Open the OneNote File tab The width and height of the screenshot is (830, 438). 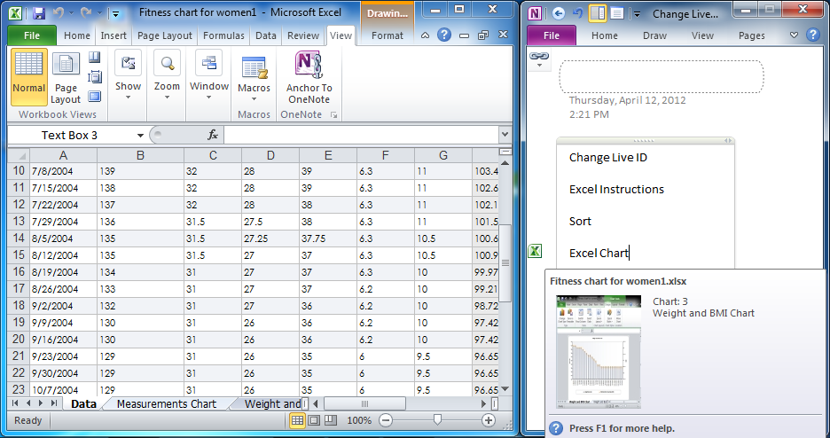tap(551, 35)
